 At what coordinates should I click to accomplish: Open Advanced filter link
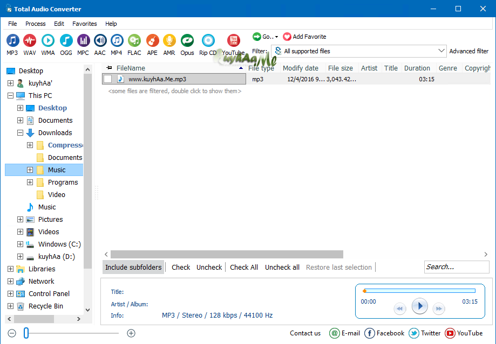click(469, 51)
